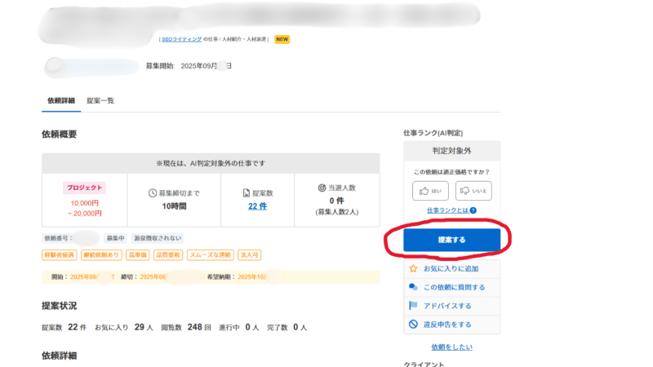Click the 法人可 tag
The image size is (653, 367).
(249, 254)
